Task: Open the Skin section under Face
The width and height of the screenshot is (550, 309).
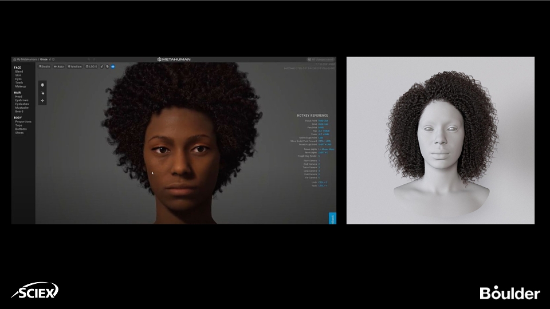Action: tap(18, 76)
